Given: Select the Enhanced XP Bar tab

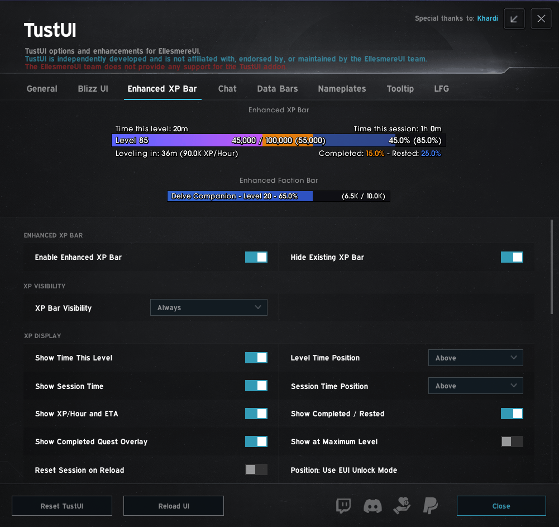Looking at the screenshot, I should (x=162, y=89).
